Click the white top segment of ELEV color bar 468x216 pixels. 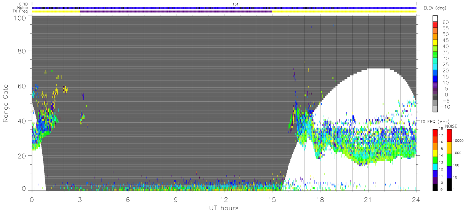pos(436,18)
